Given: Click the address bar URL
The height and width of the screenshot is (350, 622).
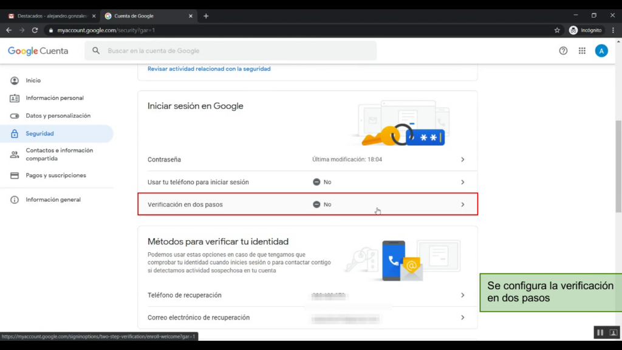Looking at the screenshot, I should coord(106,30).
